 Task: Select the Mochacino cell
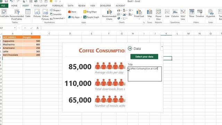click(12, 44)
